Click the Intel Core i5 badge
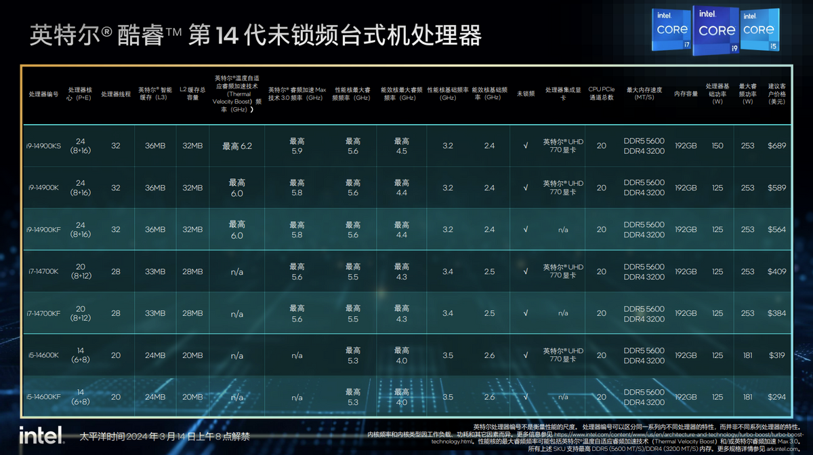The height and width of the screenshot is (455, 813). click(x=759, y=31)
